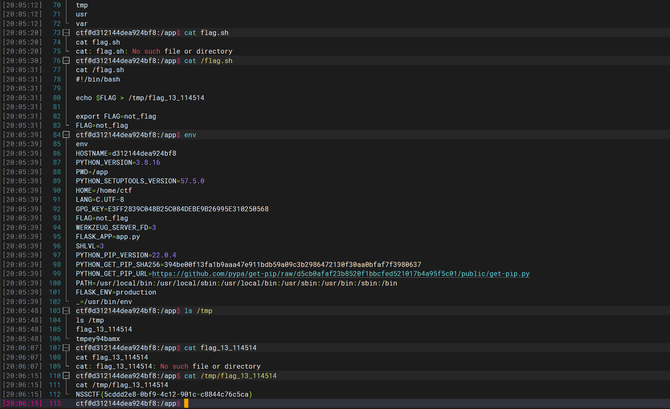This screenshot has height=409, width=670.
Task: Click 'PYTHON_VERSION=3.8.16' line
Action: point(118,162)
